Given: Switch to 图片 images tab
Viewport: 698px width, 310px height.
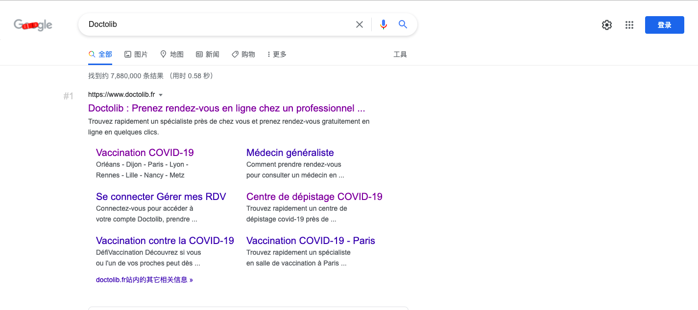Looking at the screenshot, I should 136,54.
